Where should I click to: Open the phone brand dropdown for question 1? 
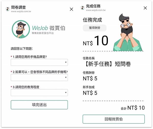(39, 62)
